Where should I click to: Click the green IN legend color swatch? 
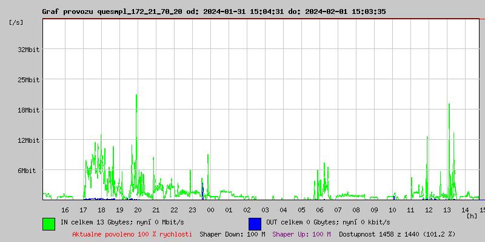[x=48, y=223]
